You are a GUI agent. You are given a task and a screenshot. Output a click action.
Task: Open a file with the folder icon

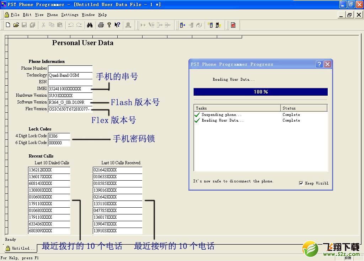pyautogui.click(x=16, y=25)
